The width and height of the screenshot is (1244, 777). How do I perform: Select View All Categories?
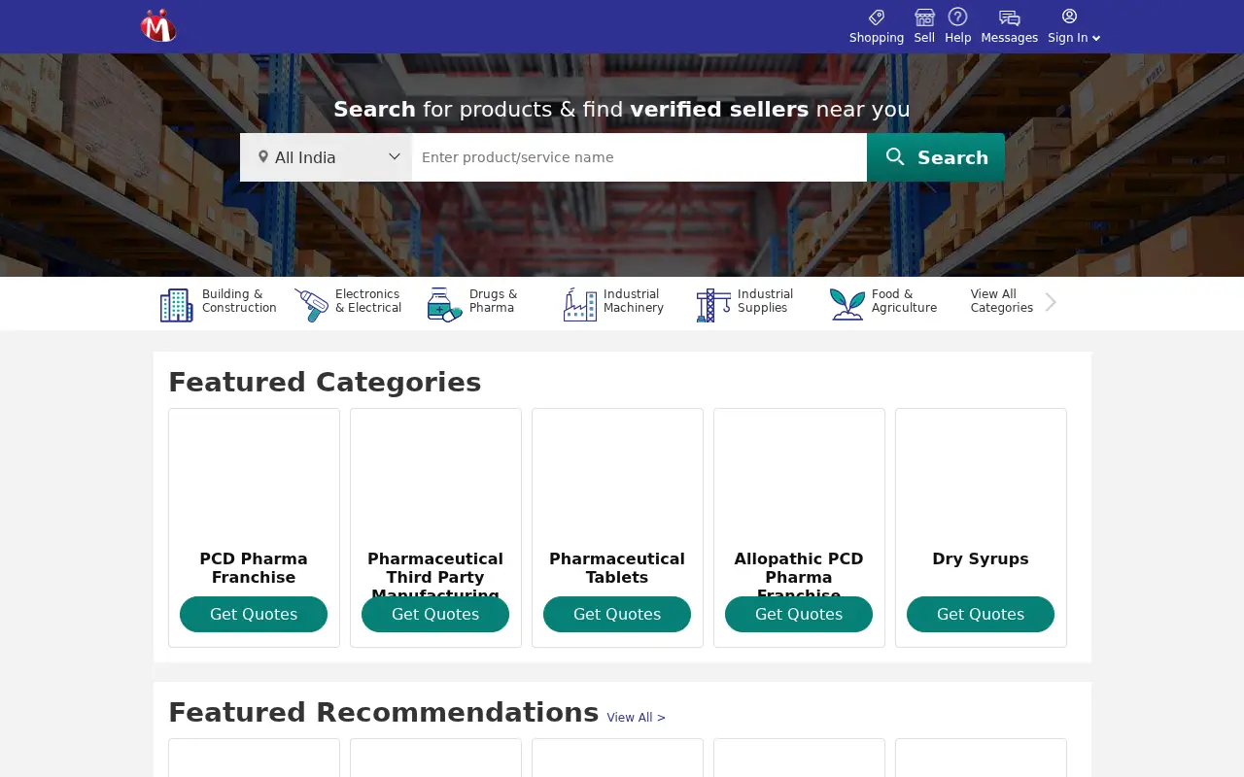[1001, 301]
